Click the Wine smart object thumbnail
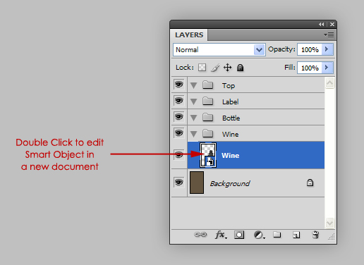 pos(208,155)
